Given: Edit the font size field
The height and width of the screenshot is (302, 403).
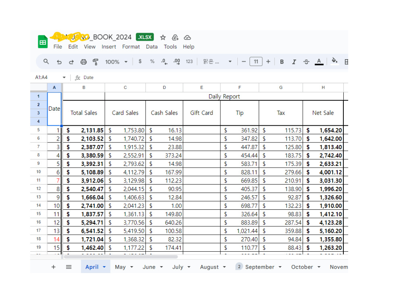Looking at the screenshot, I should pos(256,62).
